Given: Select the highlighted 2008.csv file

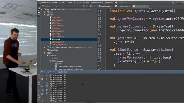Looking at the screenshot, I should pyautogui.click(x=69, y=39).
